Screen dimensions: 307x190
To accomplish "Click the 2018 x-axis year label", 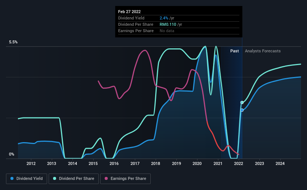I will (156, 163).
